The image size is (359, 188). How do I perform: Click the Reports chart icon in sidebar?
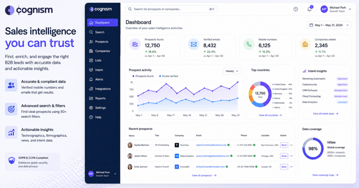coord(91,98)
